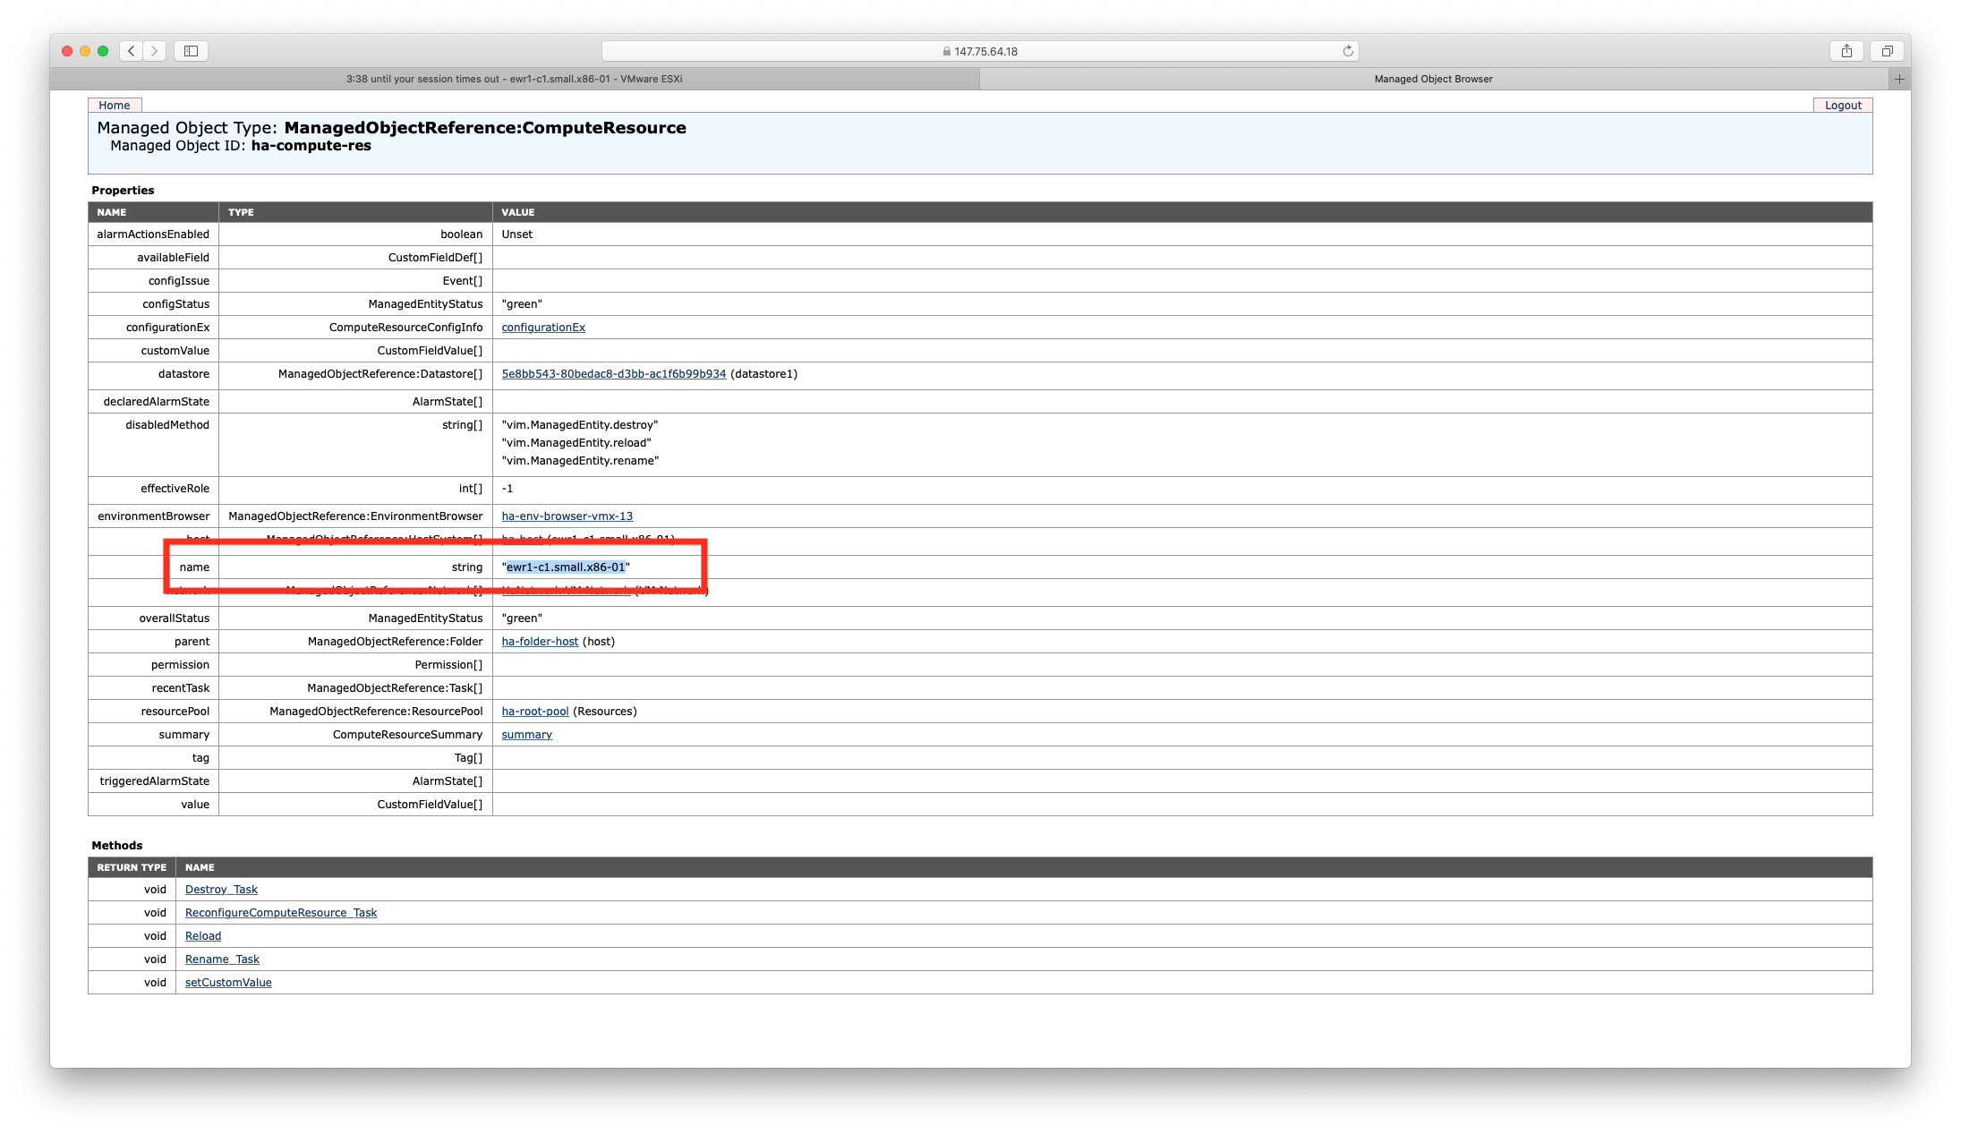Click the Unset value of alarmActionsEnabled
Screen dimensions: 1961x1134
tap(516, 234)
